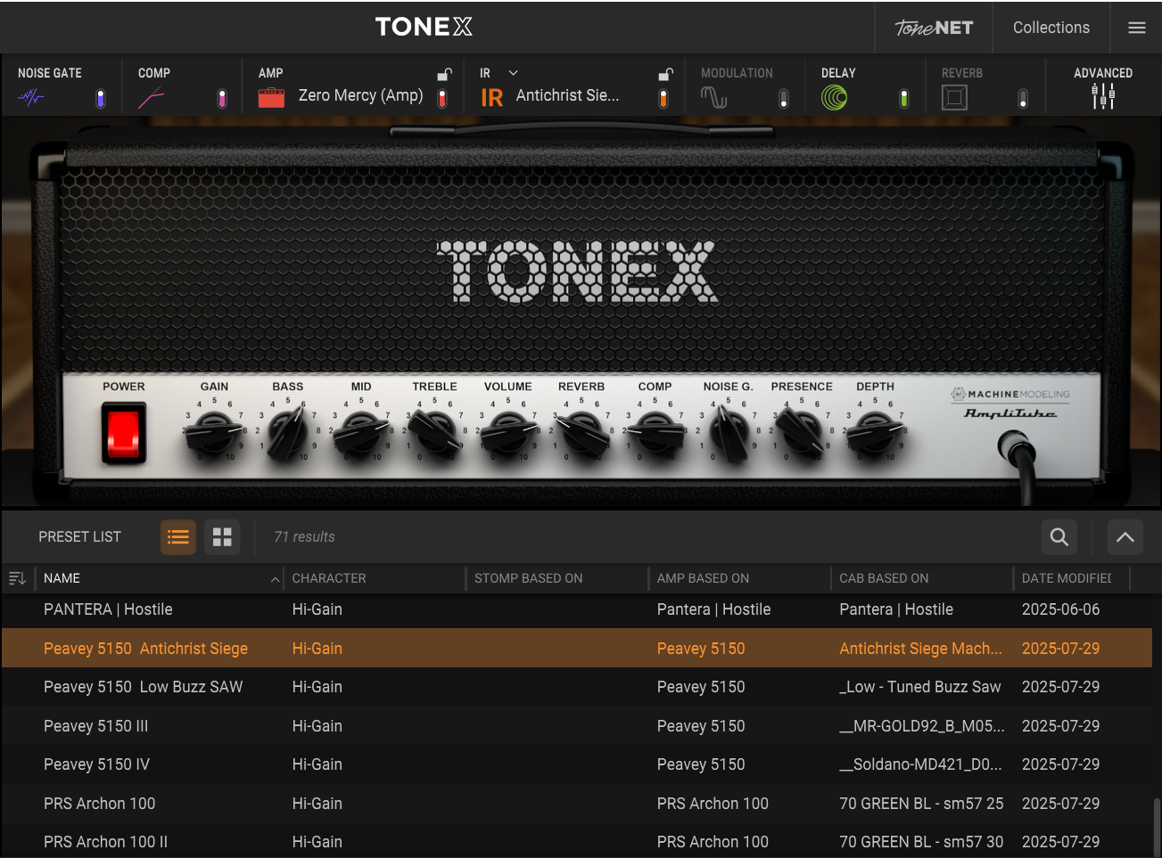Click the Volume knob
Screen dimensions: 1162x858
(507, 434)
